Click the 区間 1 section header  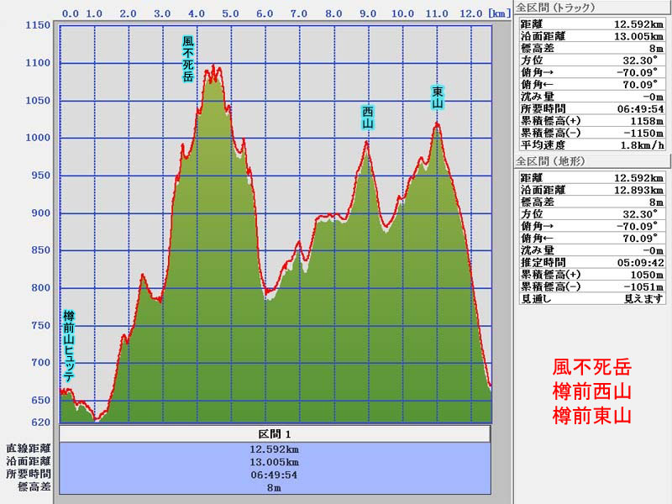click(x=275, y=433)
